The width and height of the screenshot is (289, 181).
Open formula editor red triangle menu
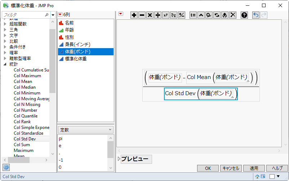[x=121, y=14]
